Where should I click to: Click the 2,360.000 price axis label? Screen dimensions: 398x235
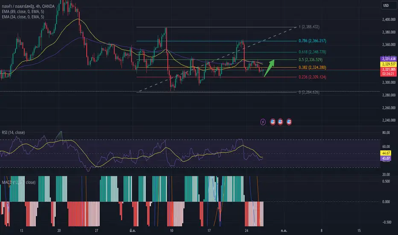pyautogui.click(x=389, y=45)
